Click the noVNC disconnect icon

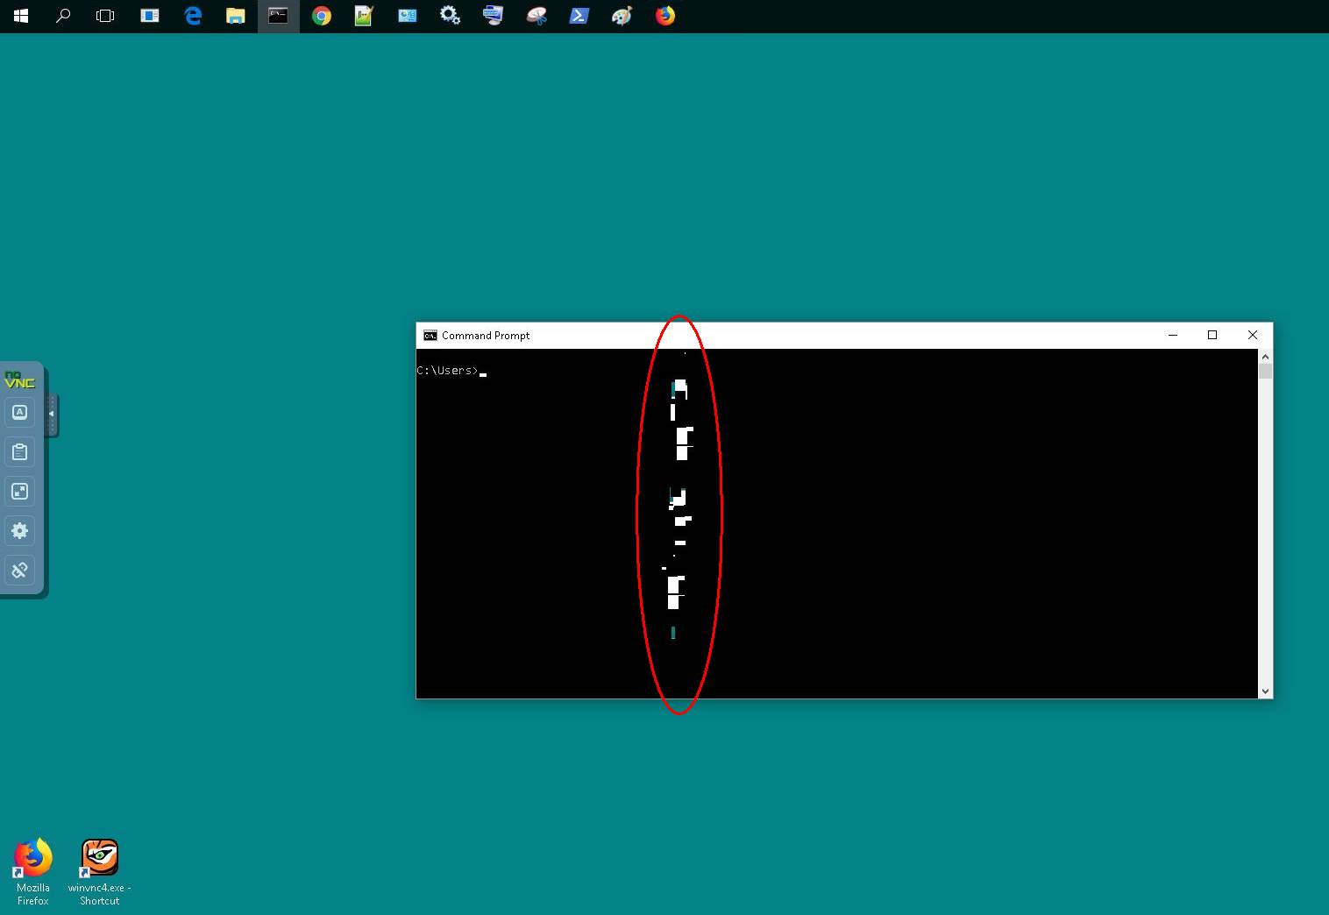click(19, 571)
